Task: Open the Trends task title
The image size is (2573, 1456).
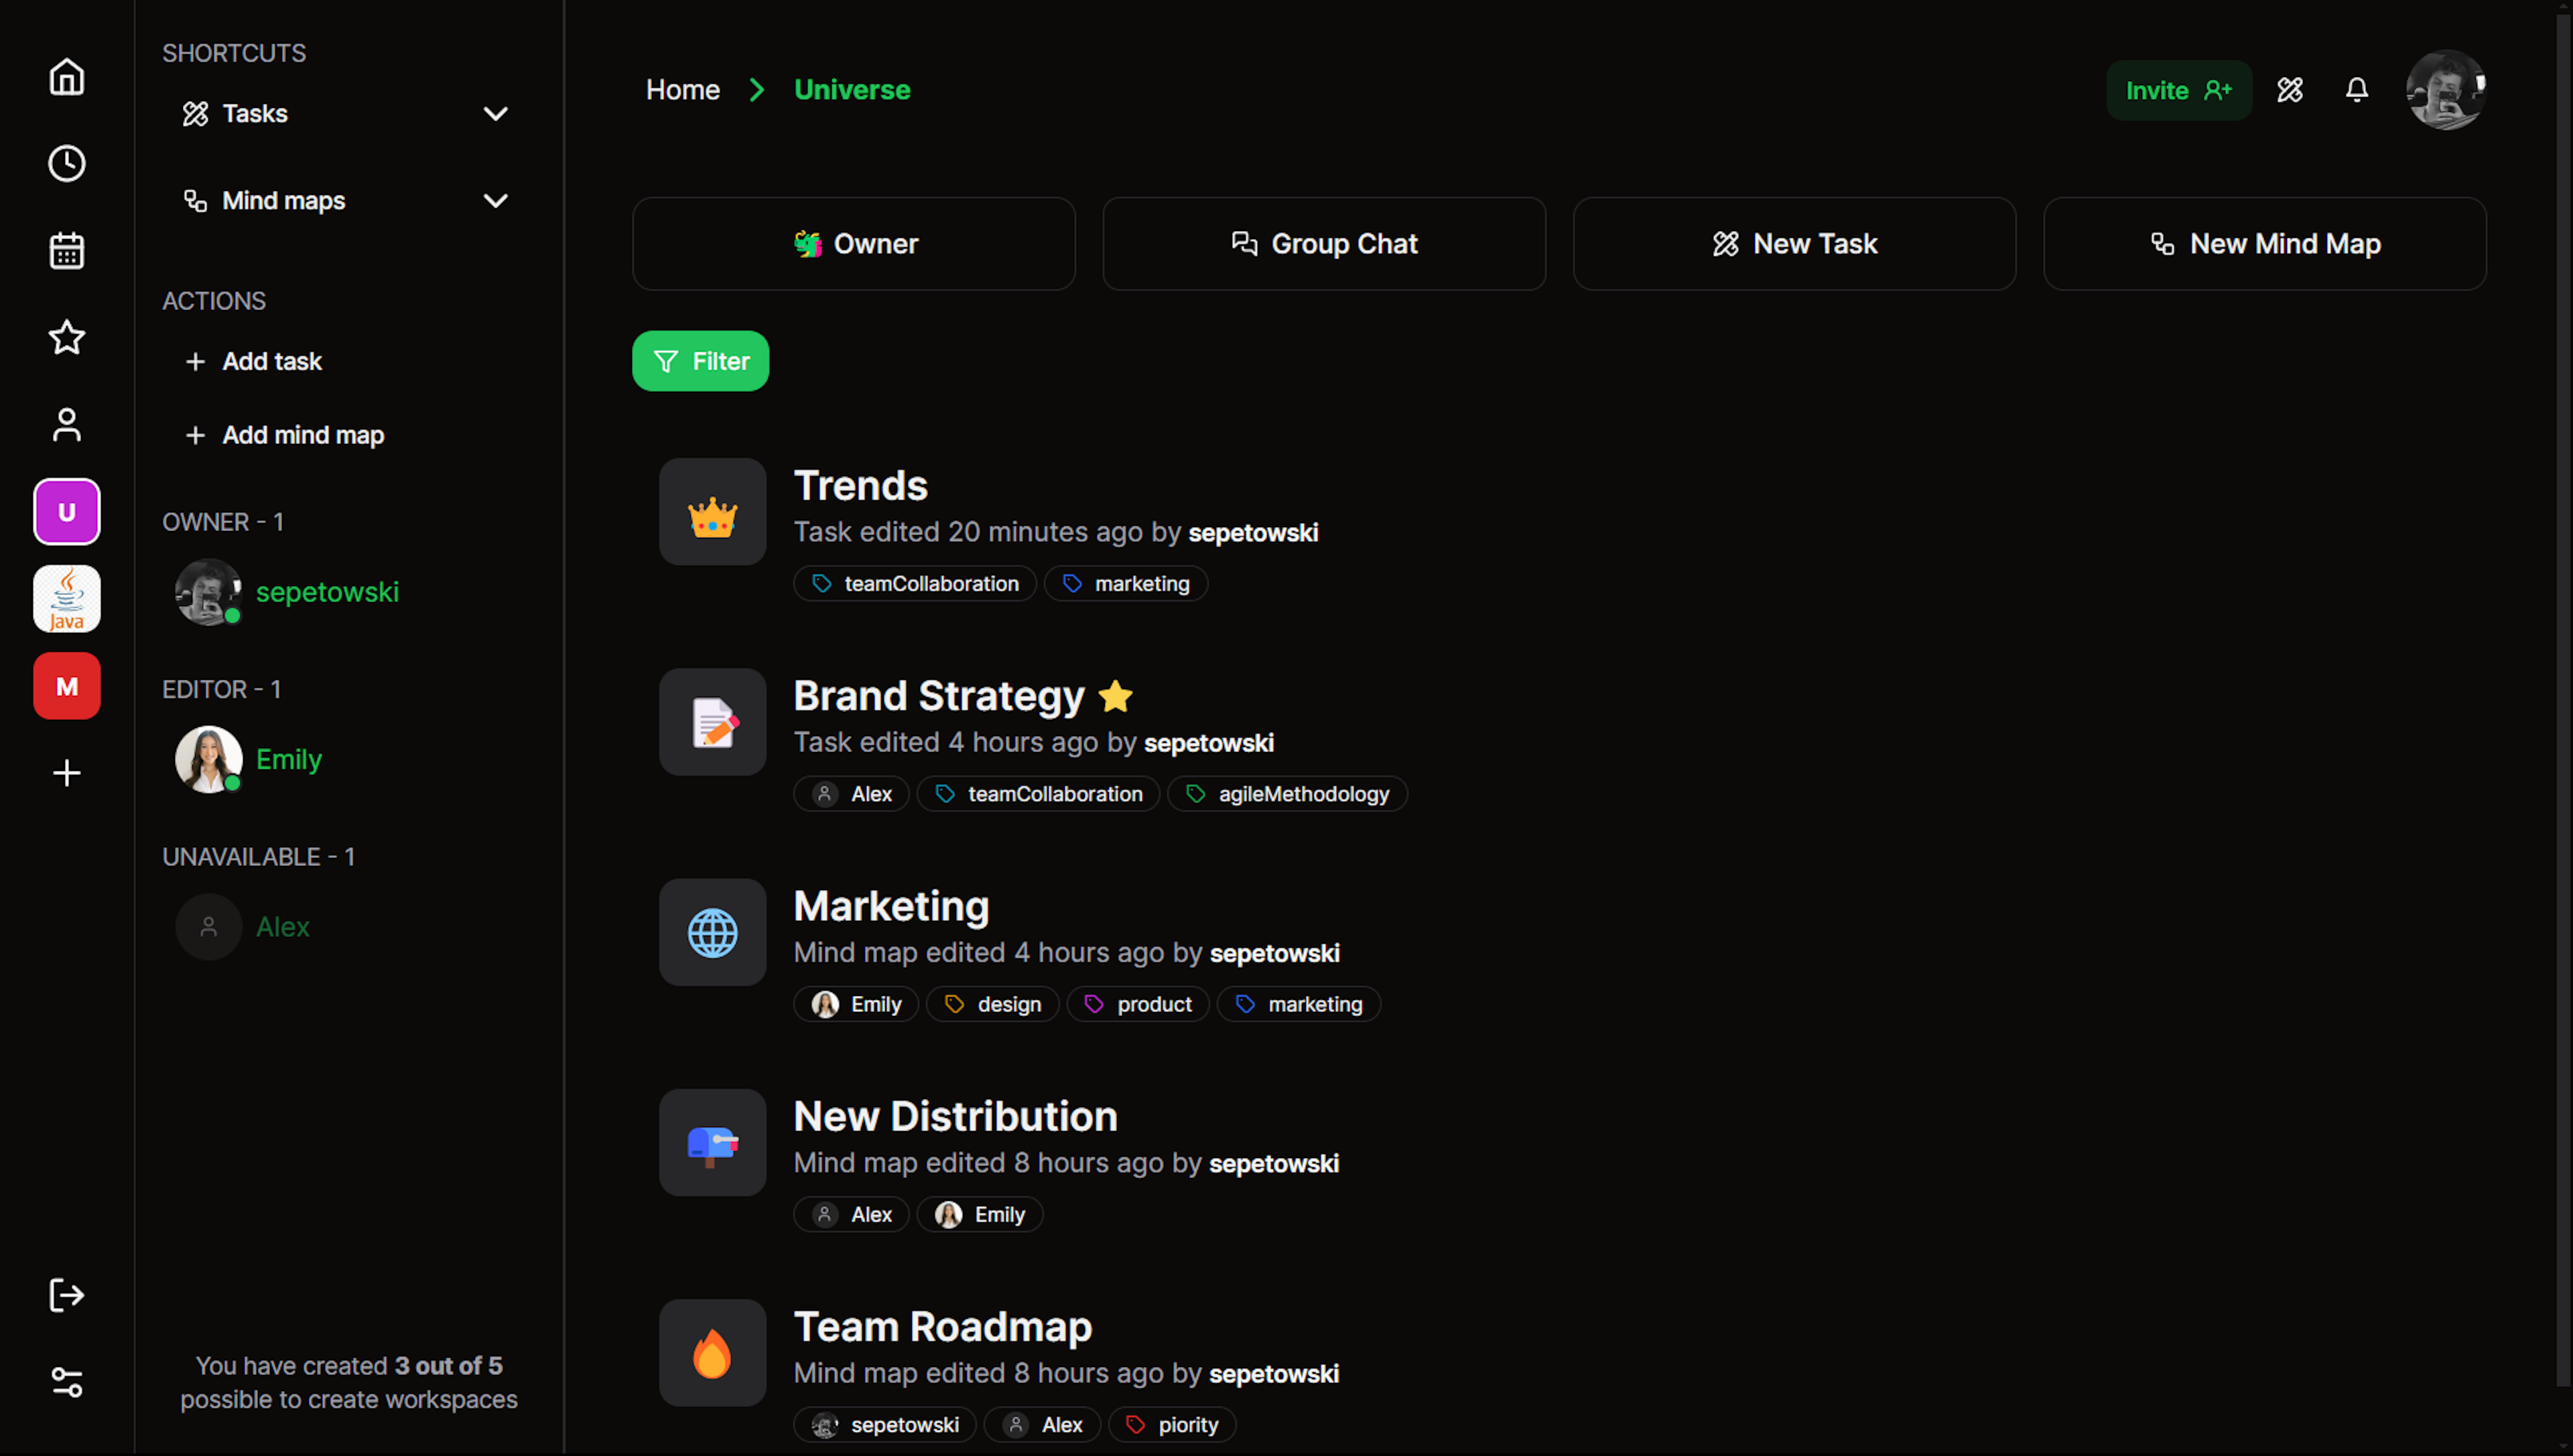Action: pos(860,486)
